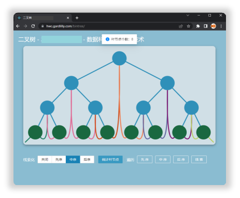This screenshot has height=198, width=240.
Task: Open the tab search chevron
Action: point(188,16)
